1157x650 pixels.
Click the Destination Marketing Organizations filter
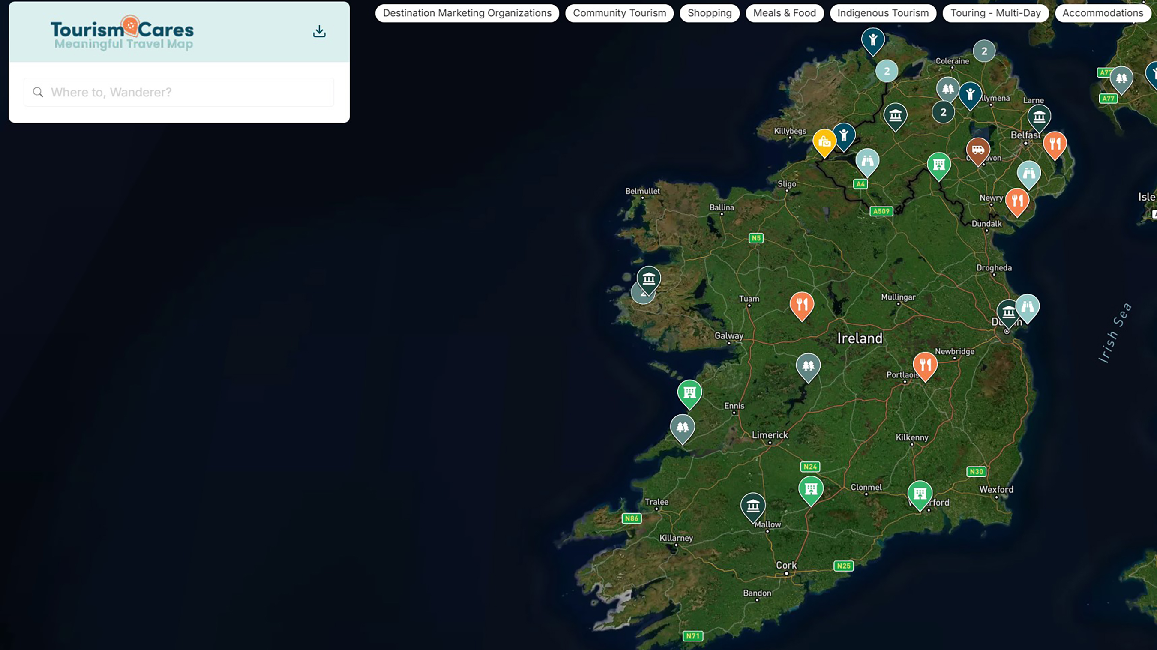466,13
